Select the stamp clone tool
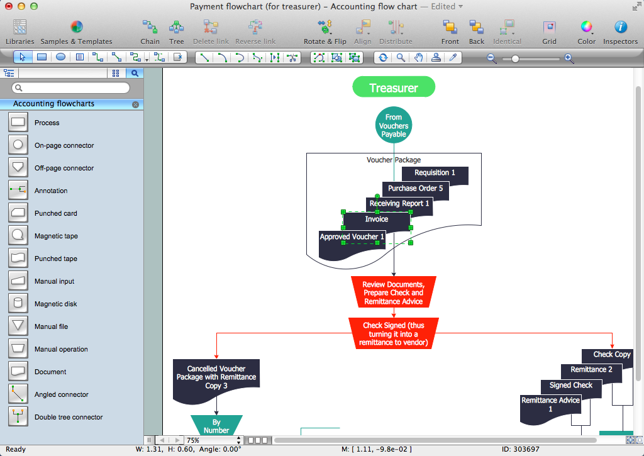 pyautogui.click(x=436, y=57)
